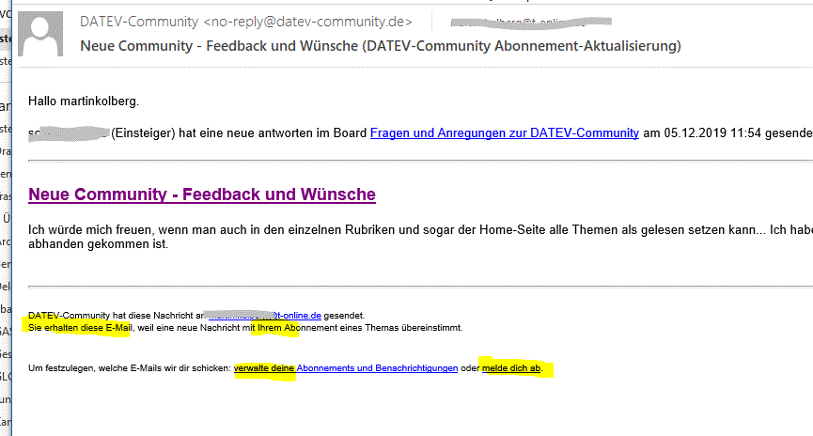Click the blurred username before '(Einsteiger)'
Viewport: 813px width, 436px height.
click(x=69, y=133)
